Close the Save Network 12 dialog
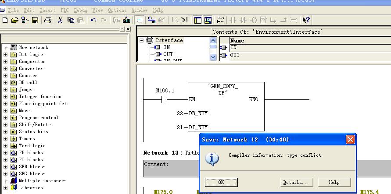This screenshot has height=194, width=391. pyautogui.click(x=350, y=140)
